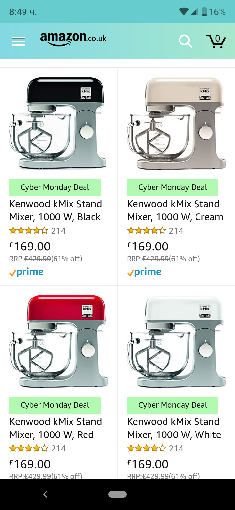Open the red Kenwood kMix mixer image
The image size is (235, 510).
(x=59, y=341)
